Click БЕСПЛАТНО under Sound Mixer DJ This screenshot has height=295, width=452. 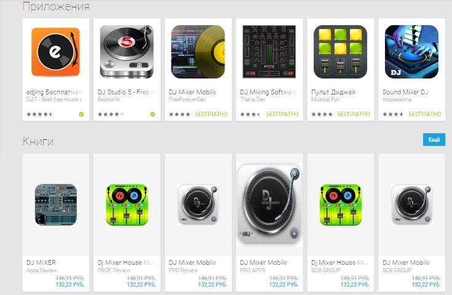[425, 114]
